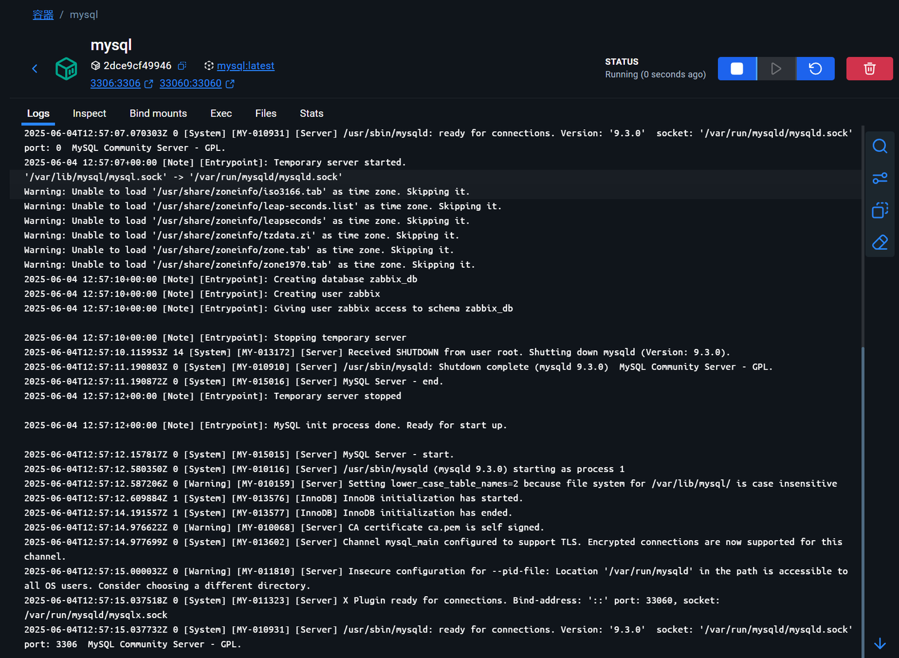Navigate back using the 容器 breadcrumb
Image resolution: width=899 pixels, height=658 pixels.
42,14
